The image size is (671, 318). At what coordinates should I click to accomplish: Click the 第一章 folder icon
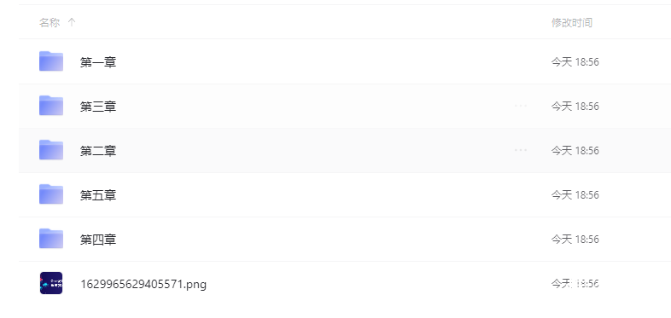(x=51, y=61)
